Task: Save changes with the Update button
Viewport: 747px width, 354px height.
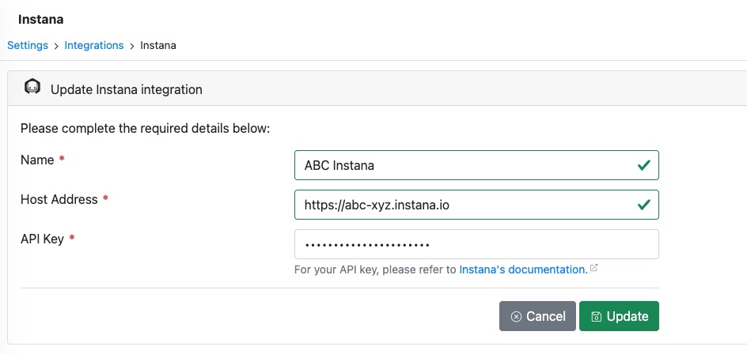Action: 619,316
